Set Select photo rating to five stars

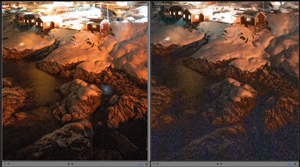[83, 164]
